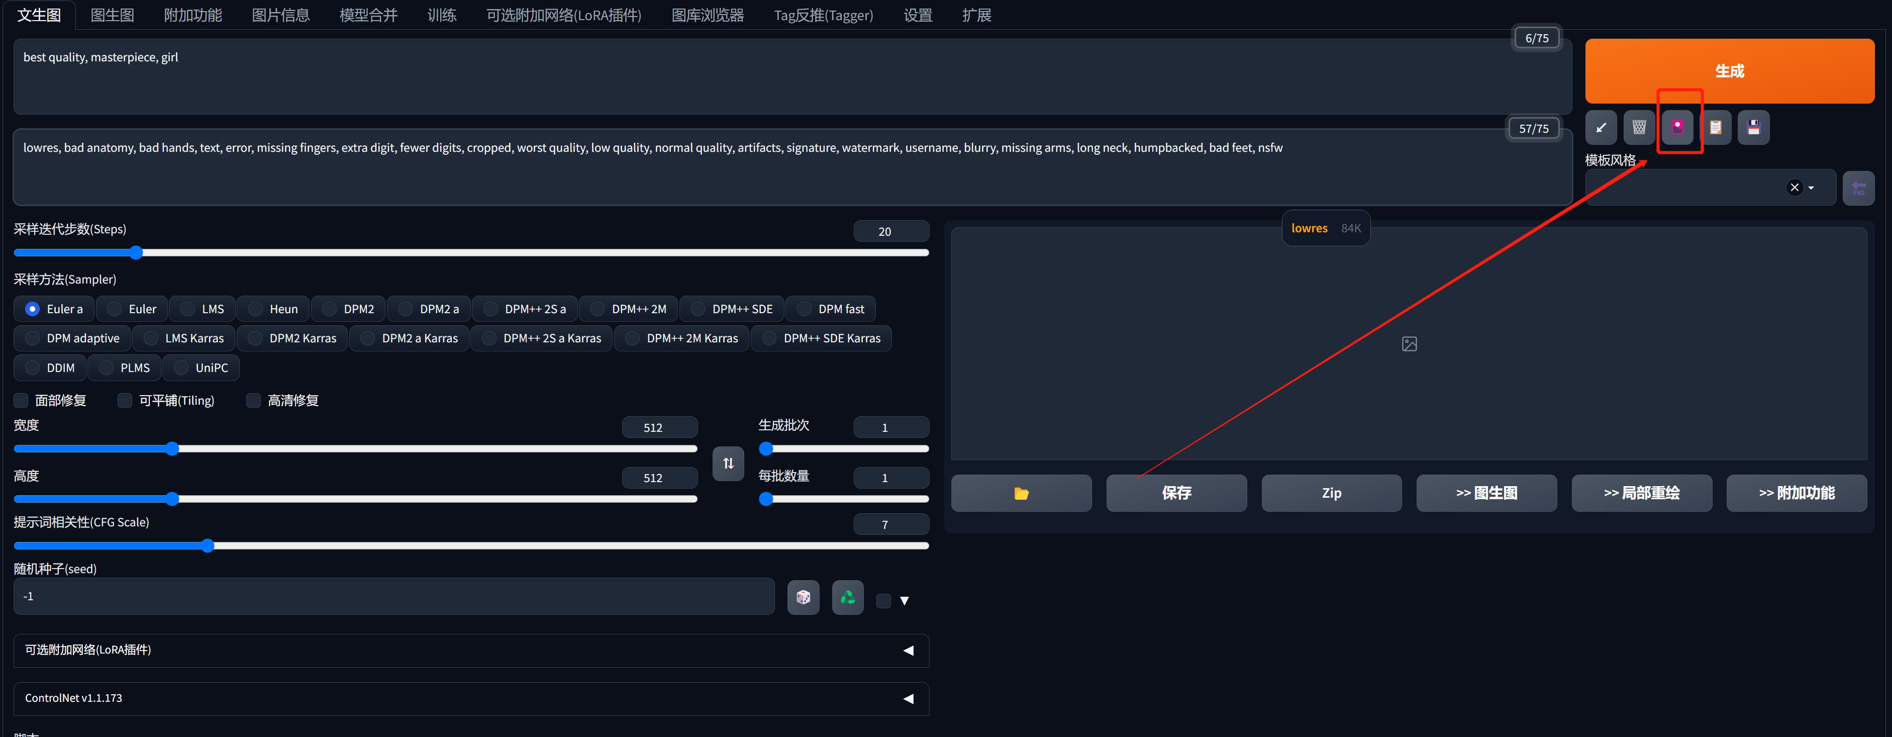
Task: Click the purple button beside style dropdown
Action: pos(1858,188)
